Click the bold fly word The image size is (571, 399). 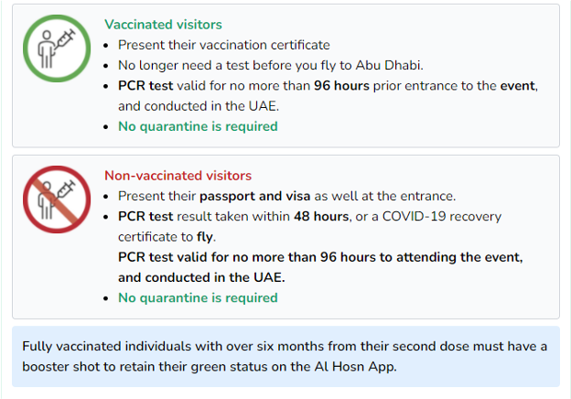[x=205, y=237]
